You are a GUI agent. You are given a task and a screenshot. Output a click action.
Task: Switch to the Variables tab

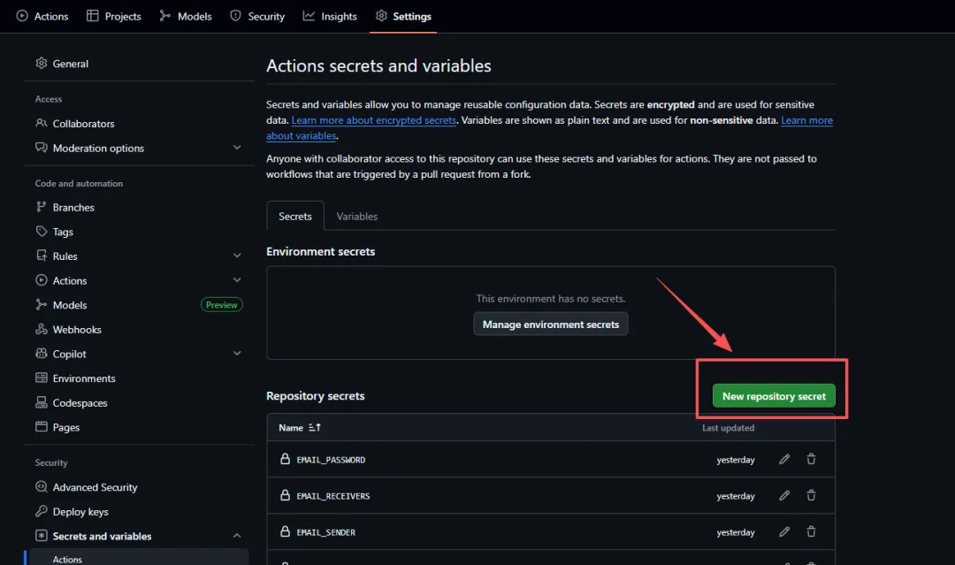tap(357, 217)
